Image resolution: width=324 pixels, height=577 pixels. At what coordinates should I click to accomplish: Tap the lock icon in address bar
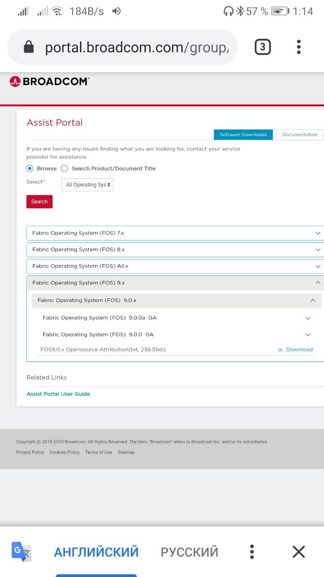pos(28,47)
